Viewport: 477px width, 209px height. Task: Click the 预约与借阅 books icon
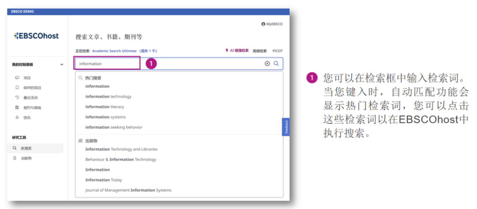click(17, 107)
